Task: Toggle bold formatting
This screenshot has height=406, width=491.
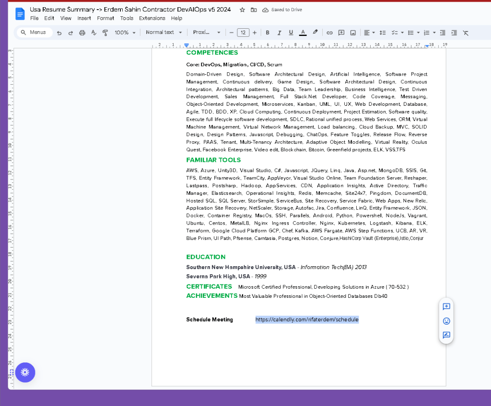Action: tap(268, 33)
